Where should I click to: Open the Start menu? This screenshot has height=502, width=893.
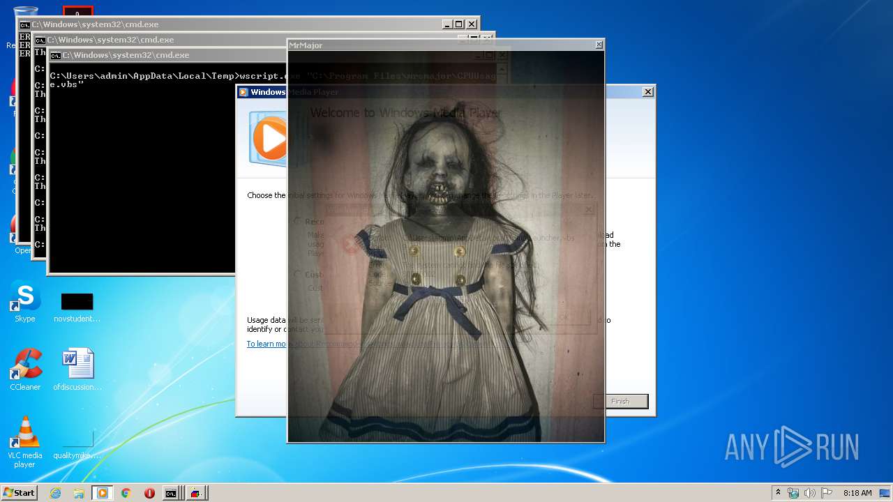pyautogui.click(x=19, y=493)
